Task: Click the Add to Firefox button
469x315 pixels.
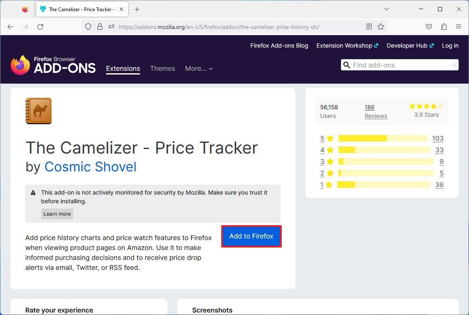Action: pos(251,236)
